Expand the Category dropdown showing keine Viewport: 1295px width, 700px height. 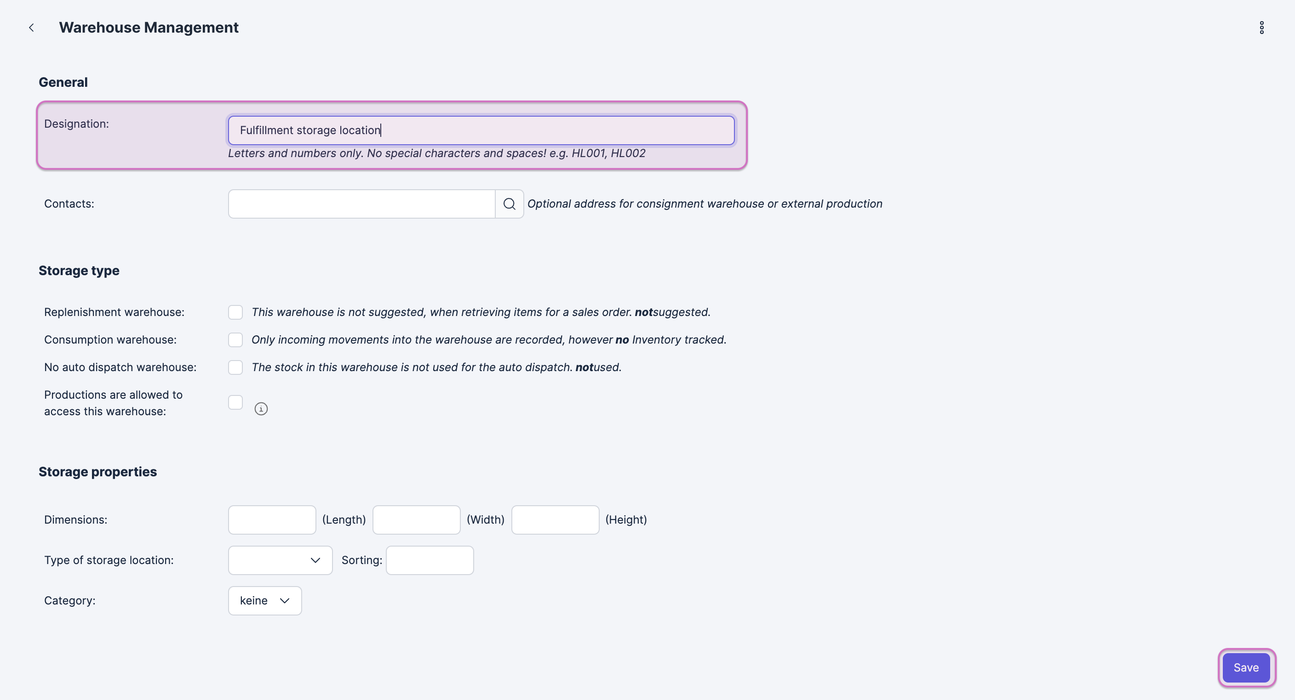(265, 601)
